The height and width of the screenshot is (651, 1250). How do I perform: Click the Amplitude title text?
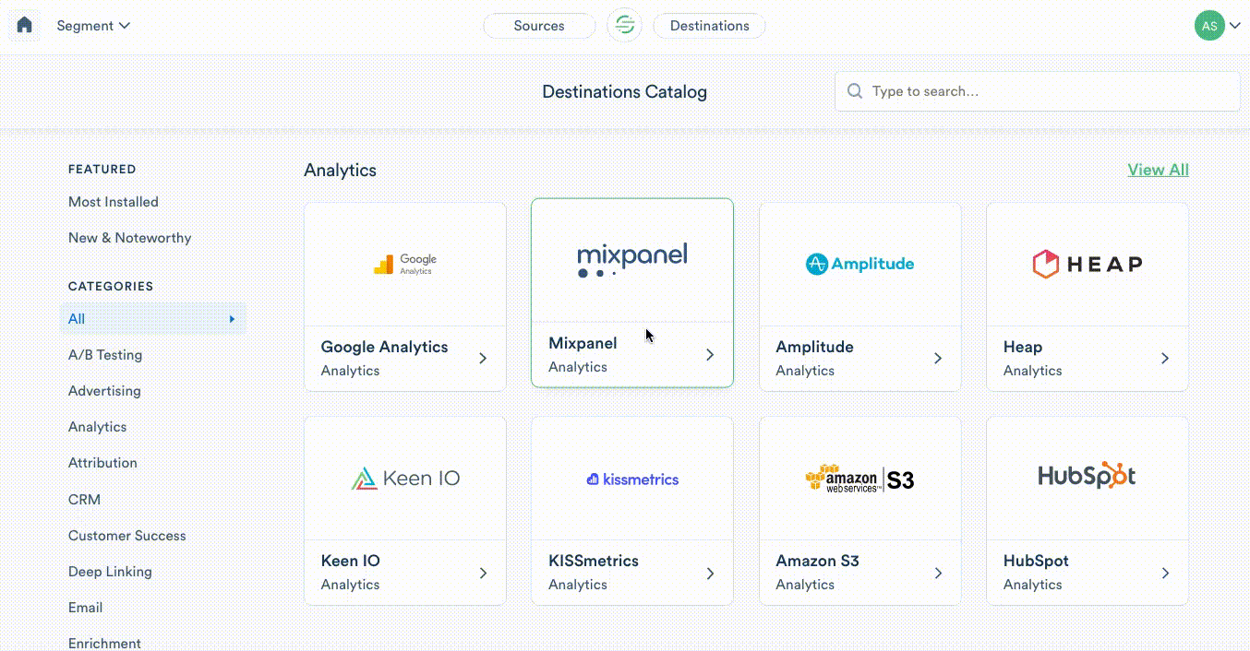tap(814, 347)
